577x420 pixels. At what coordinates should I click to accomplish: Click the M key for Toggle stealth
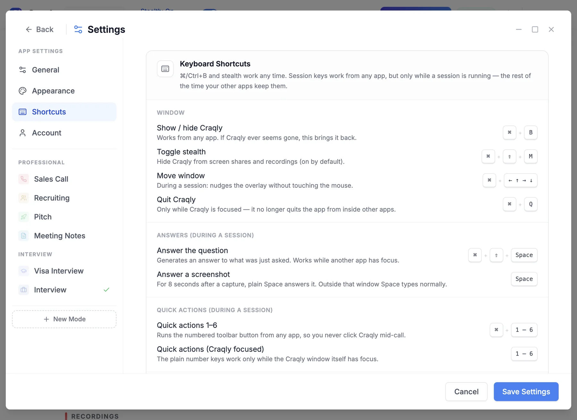coord(531,157)
